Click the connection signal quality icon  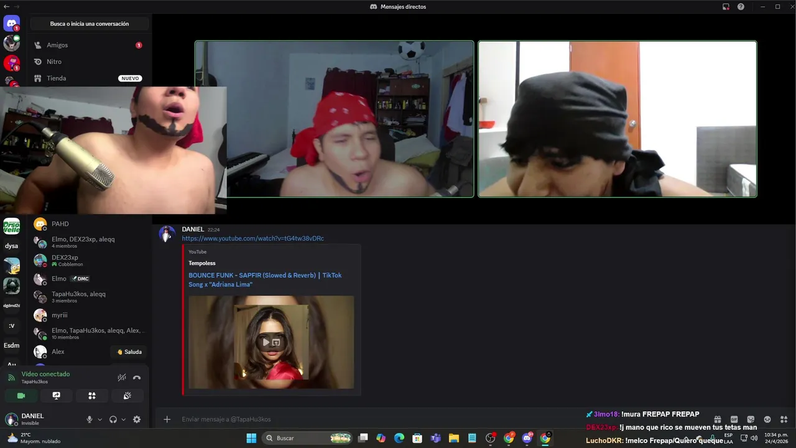pyautogui.click(x=11, y=377)
